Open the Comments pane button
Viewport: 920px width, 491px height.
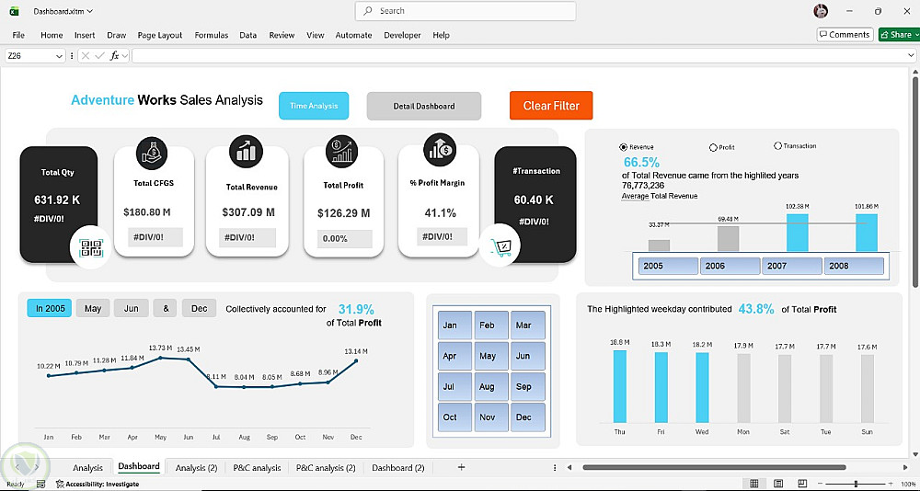tap(845, 35)
